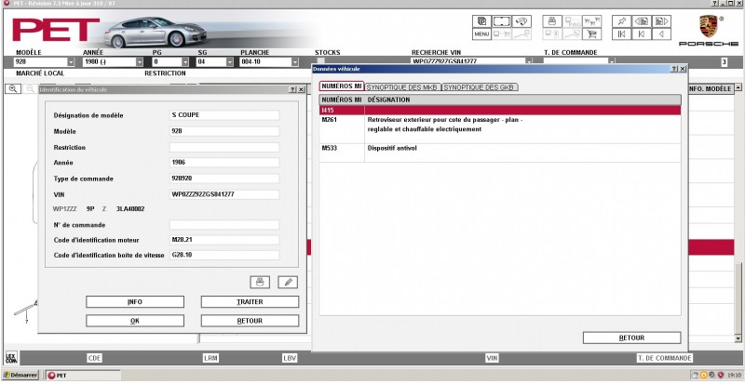
Task: Click the N° de commande field
Action: point(224,225)
